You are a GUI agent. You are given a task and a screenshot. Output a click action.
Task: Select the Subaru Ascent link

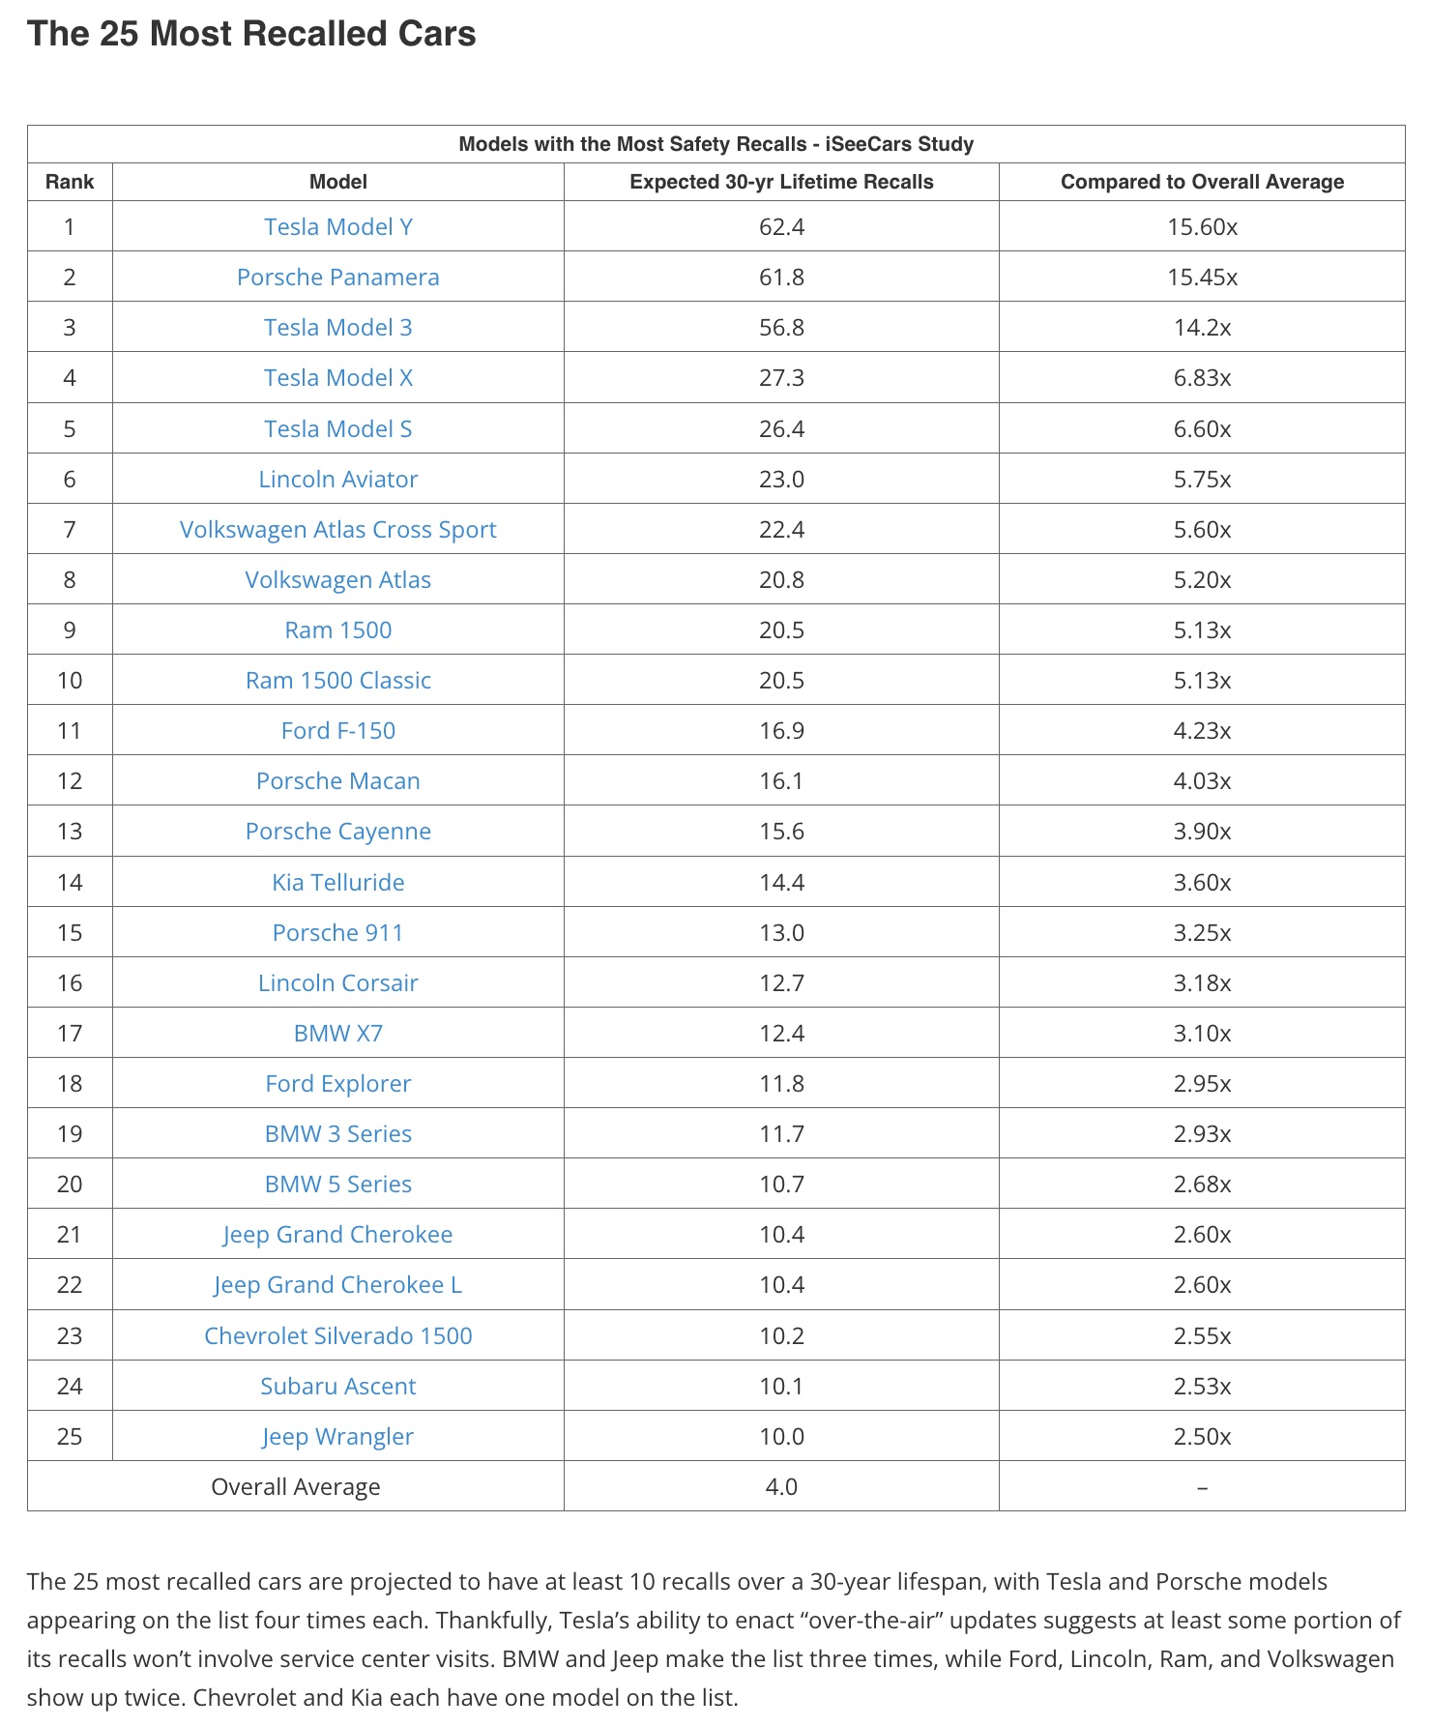pos(338,1386)
